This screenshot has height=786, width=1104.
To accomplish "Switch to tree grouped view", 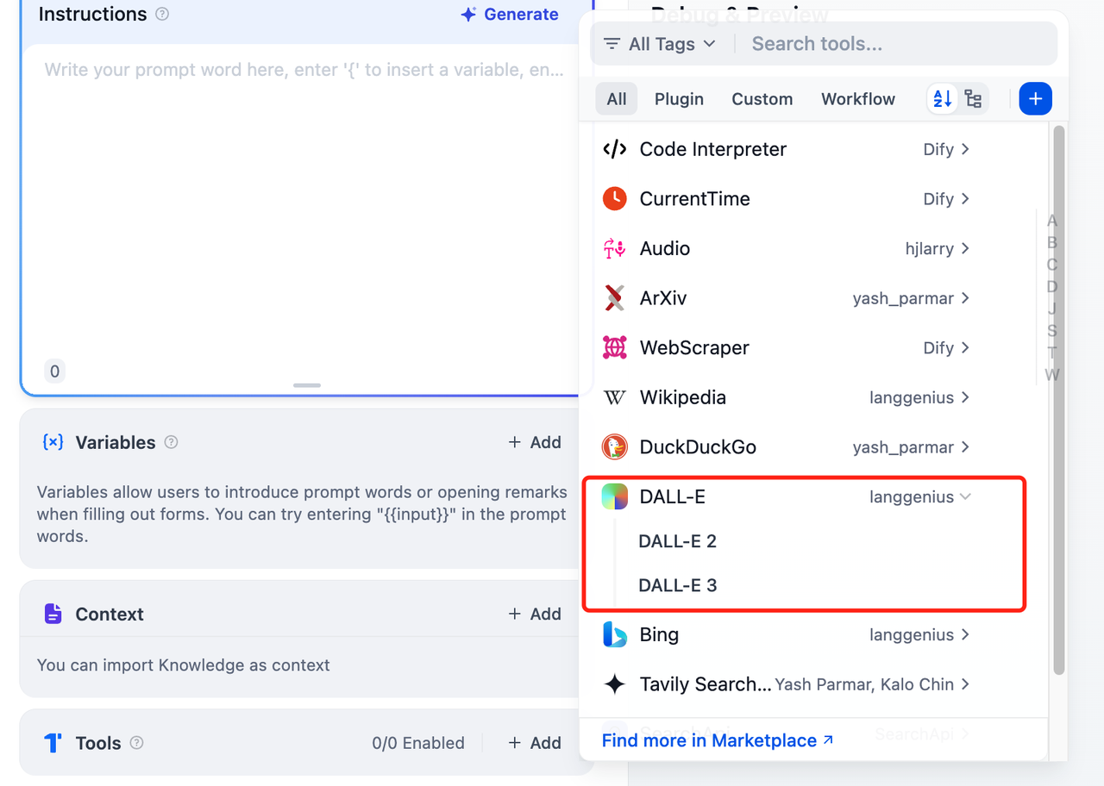I will [973, 99].
